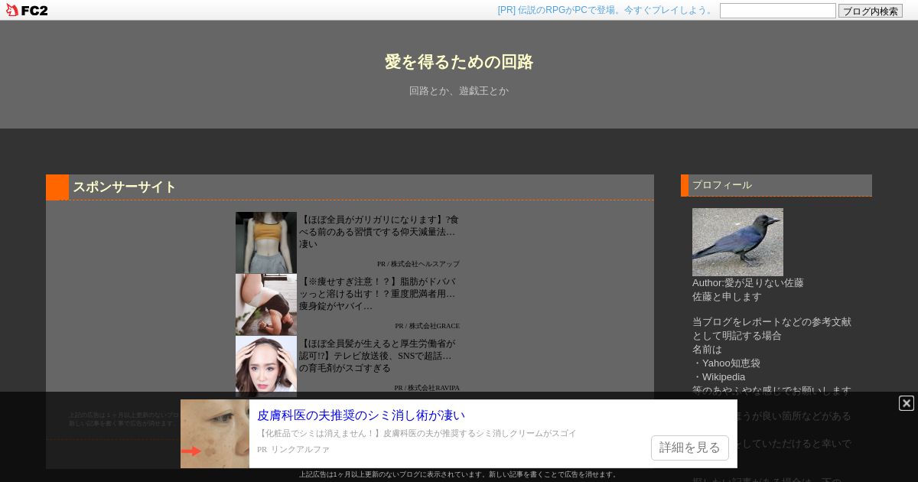918x482 pixels.
Task: Click PR / 株式会社ヘルスアップ label
Action: [x=418, y=264]
